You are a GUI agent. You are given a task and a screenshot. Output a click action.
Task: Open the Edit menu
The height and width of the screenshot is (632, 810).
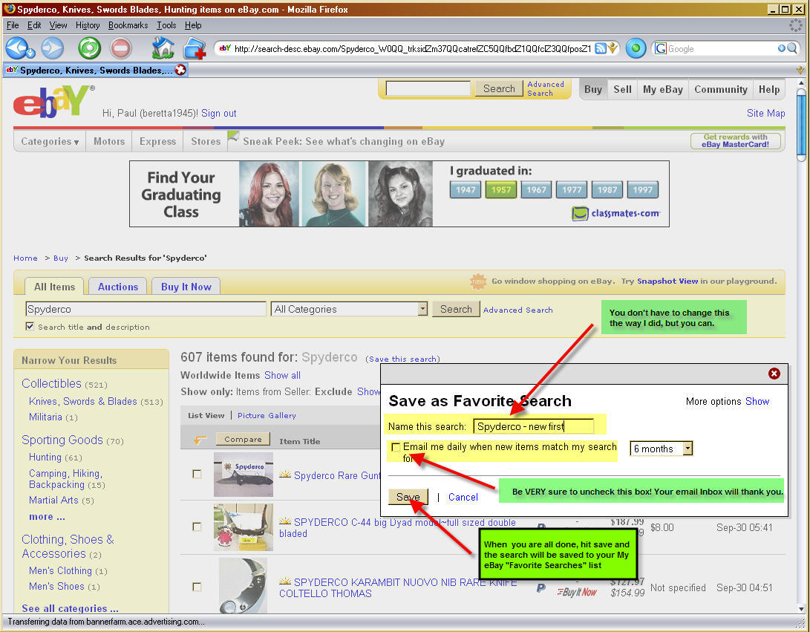[34, 25]
